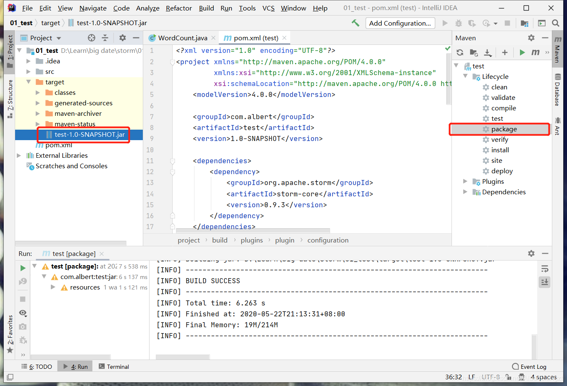This screenshot has width=567, height=386.
Task: Click the Build Project hammer icon
Action: [355, 23]
